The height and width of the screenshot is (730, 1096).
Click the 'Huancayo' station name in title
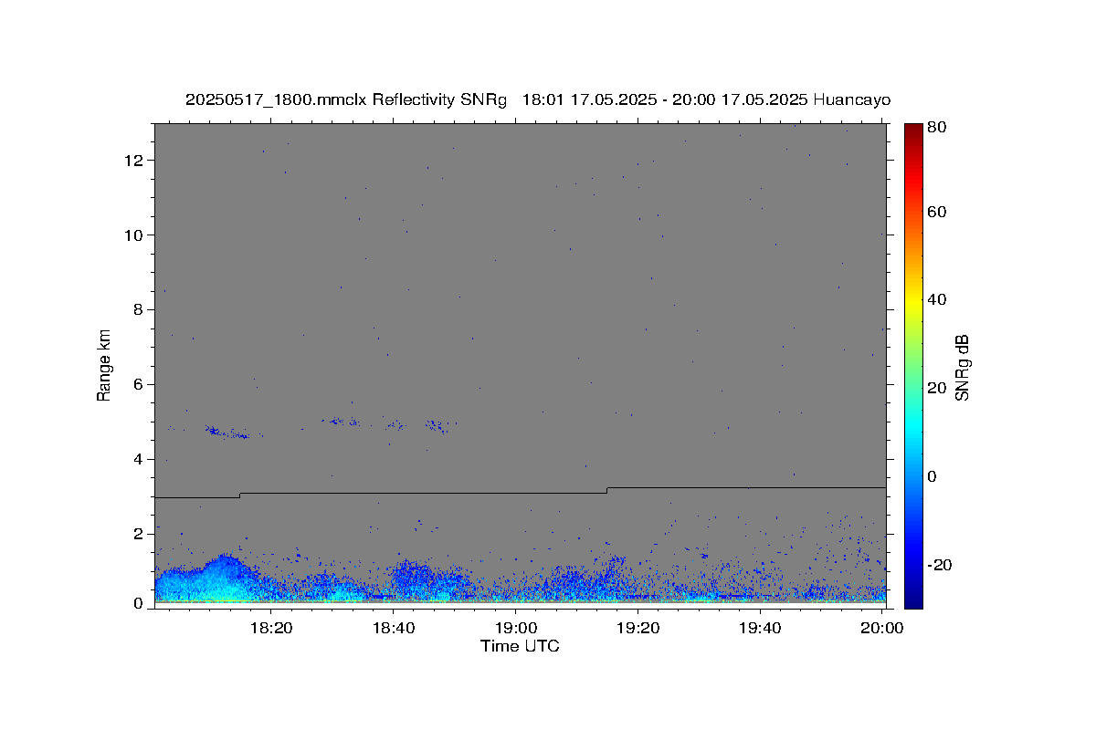coord(851,99)
